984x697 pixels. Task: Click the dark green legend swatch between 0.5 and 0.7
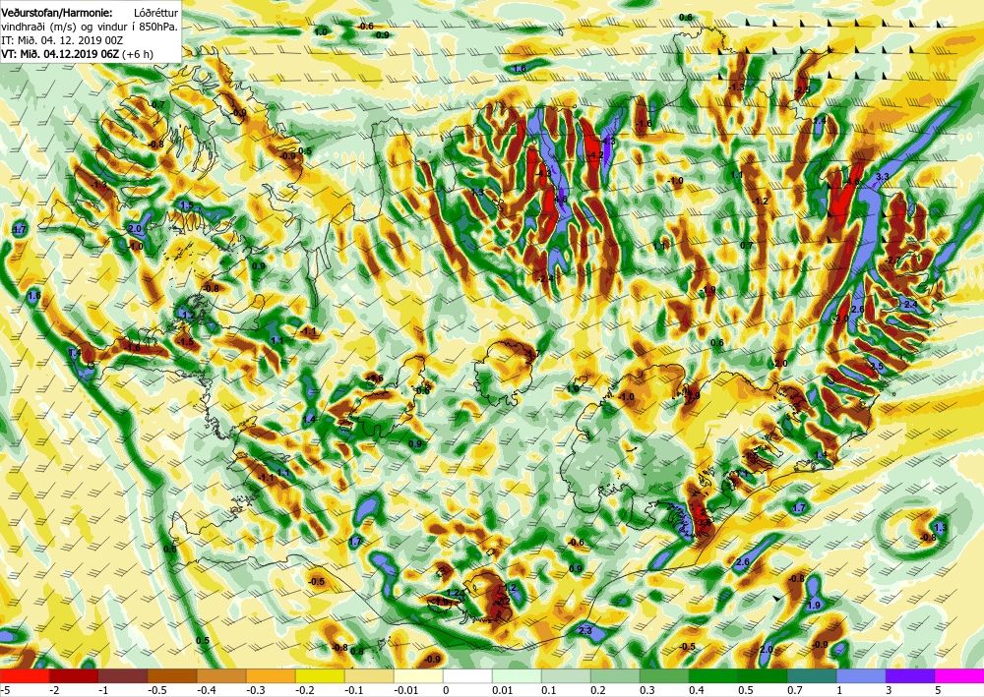click(x=763, y=675)
